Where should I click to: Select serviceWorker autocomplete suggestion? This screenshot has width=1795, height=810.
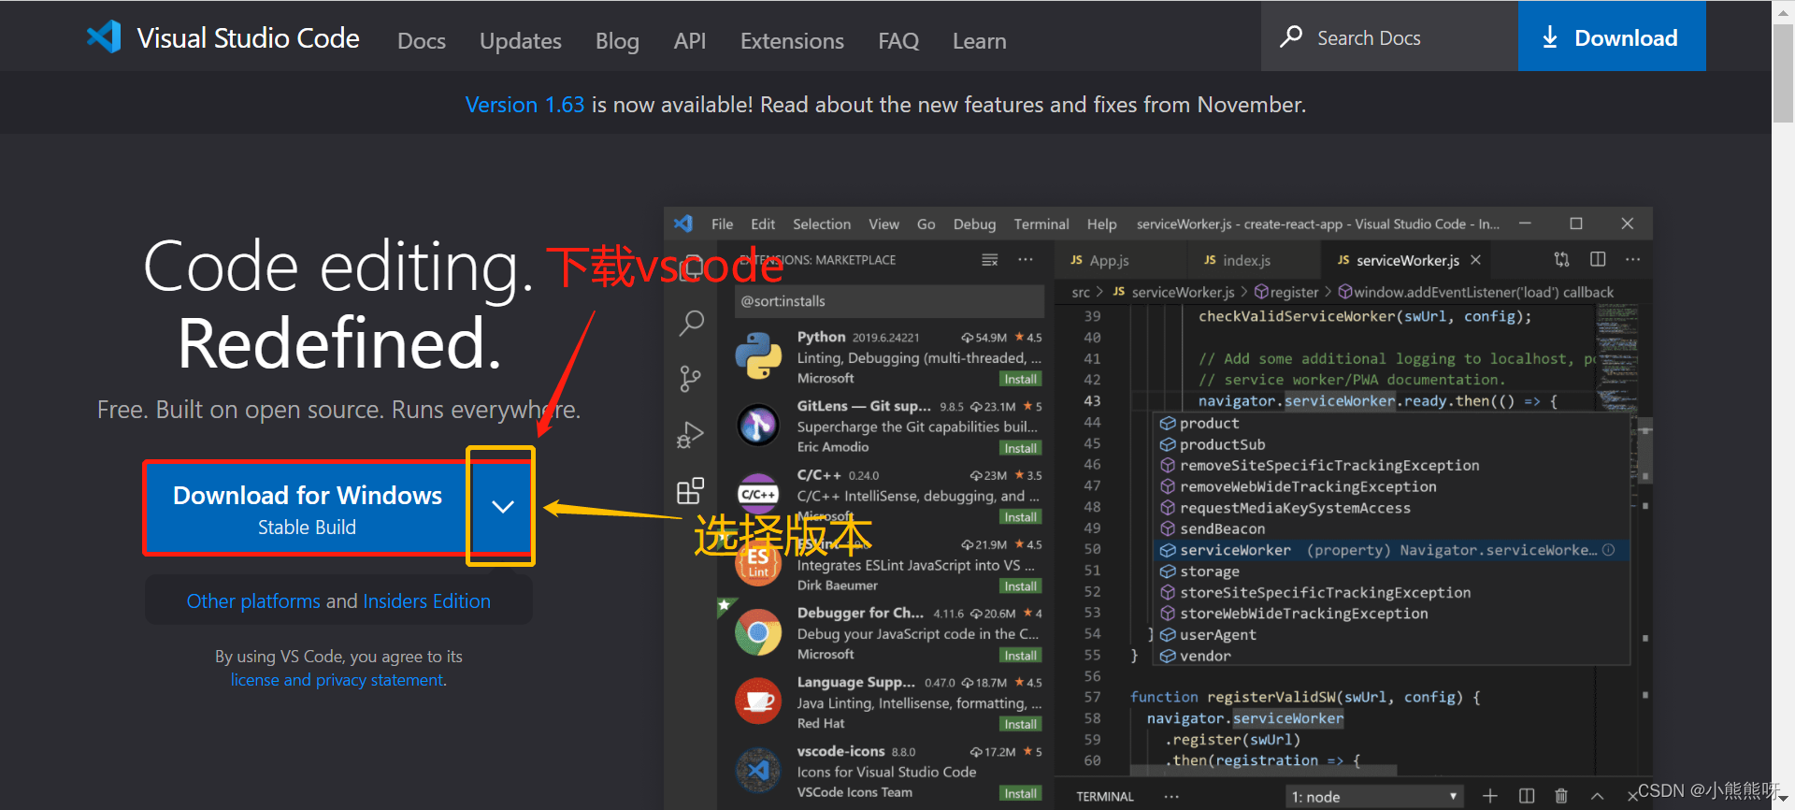tap(1393, 550)
